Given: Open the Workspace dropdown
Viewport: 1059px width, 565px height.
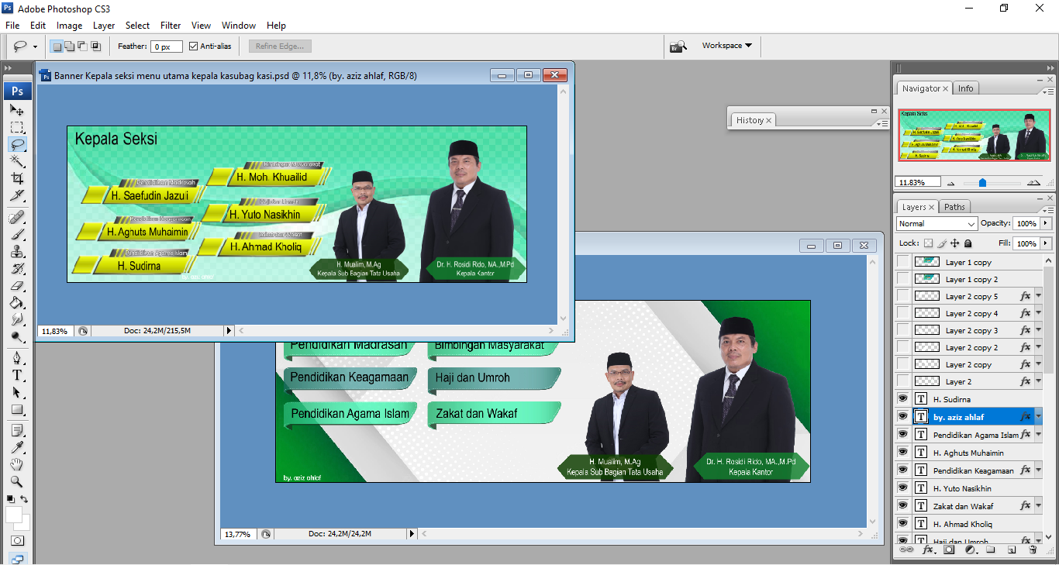Looking at the screenshot, I should pyautogui.click(x=727, y=46).
